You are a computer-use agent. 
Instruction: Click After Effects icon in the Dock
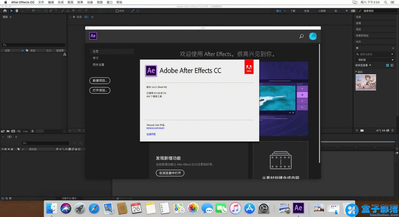298,208
